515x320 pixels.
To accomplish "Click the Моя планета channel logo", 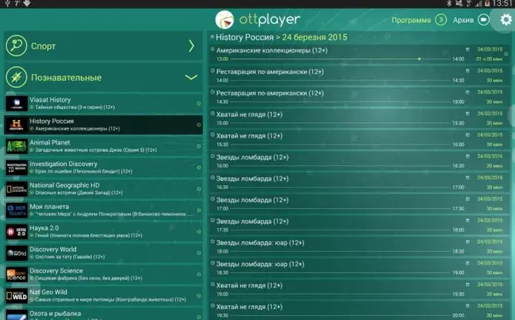I will (16, 210).
